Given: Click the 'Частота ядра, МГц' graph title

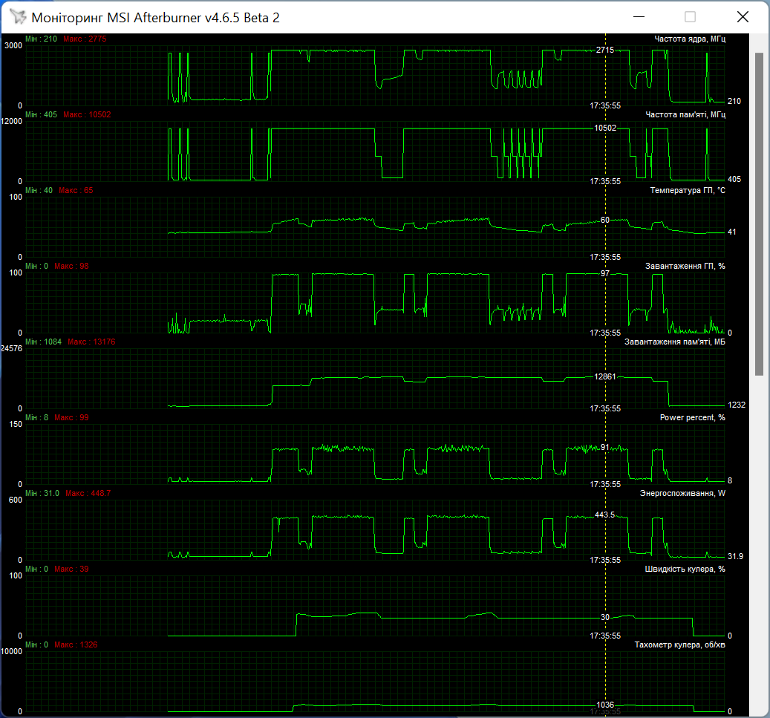Looking at the screenshot, I should pyautogui.click(x=690, y=39).
